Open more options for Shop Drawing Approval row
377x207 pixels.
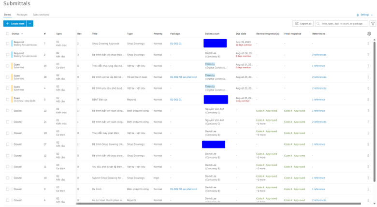pos(368,44)
